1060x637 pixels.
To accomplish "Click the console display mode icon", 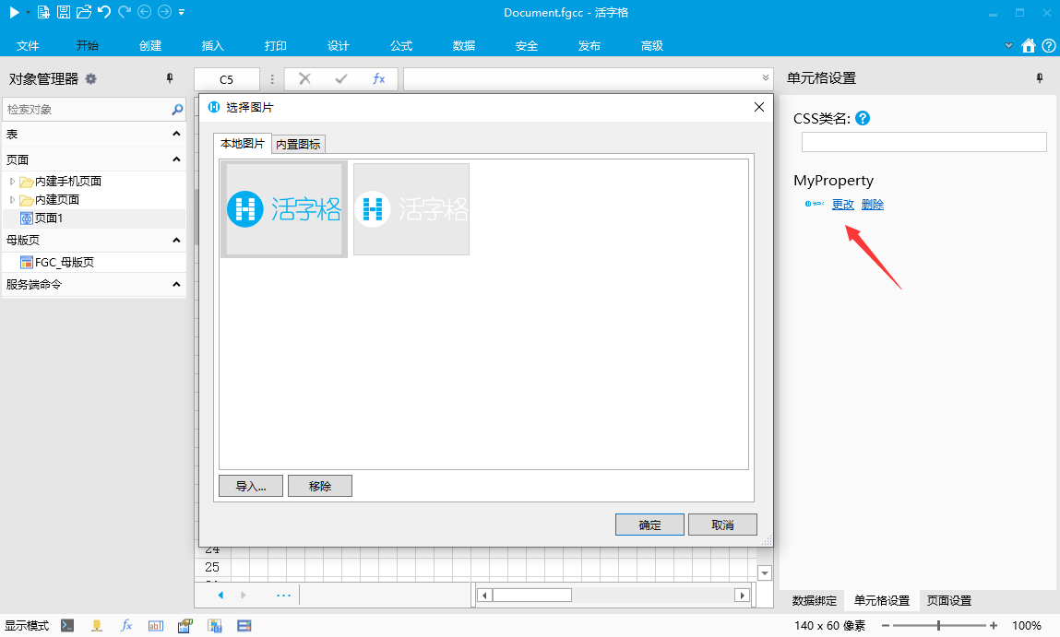I will (x=67, y=626).
